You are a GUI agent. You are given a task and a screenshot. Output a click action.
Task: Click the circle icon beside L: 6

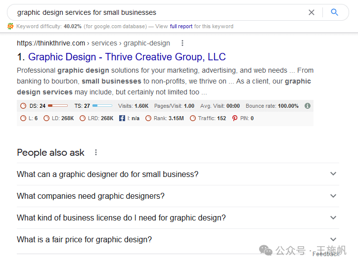(x=23, y=118)
